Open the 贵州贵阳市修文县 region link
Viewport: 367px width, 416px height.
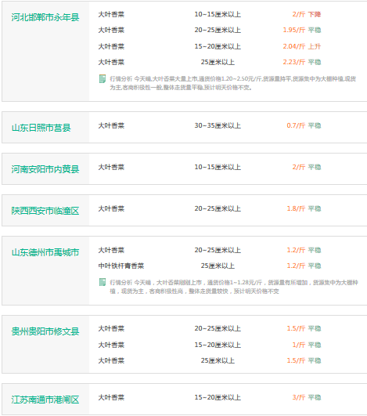[45, 331]
